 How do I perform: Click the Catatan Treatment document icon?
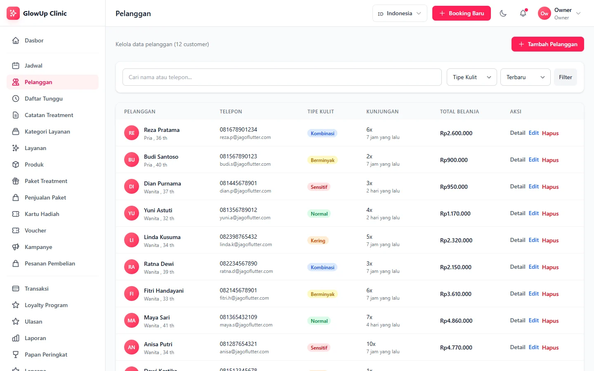(x=16, y=115)
